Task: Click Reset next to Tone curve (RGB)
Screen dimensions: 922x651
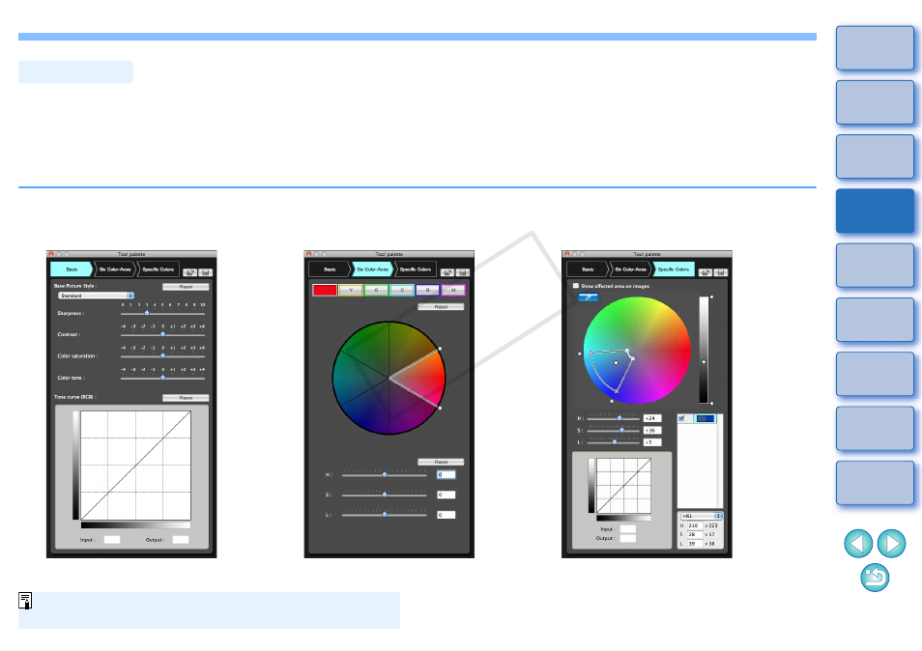Action: [x=186, y=398]
